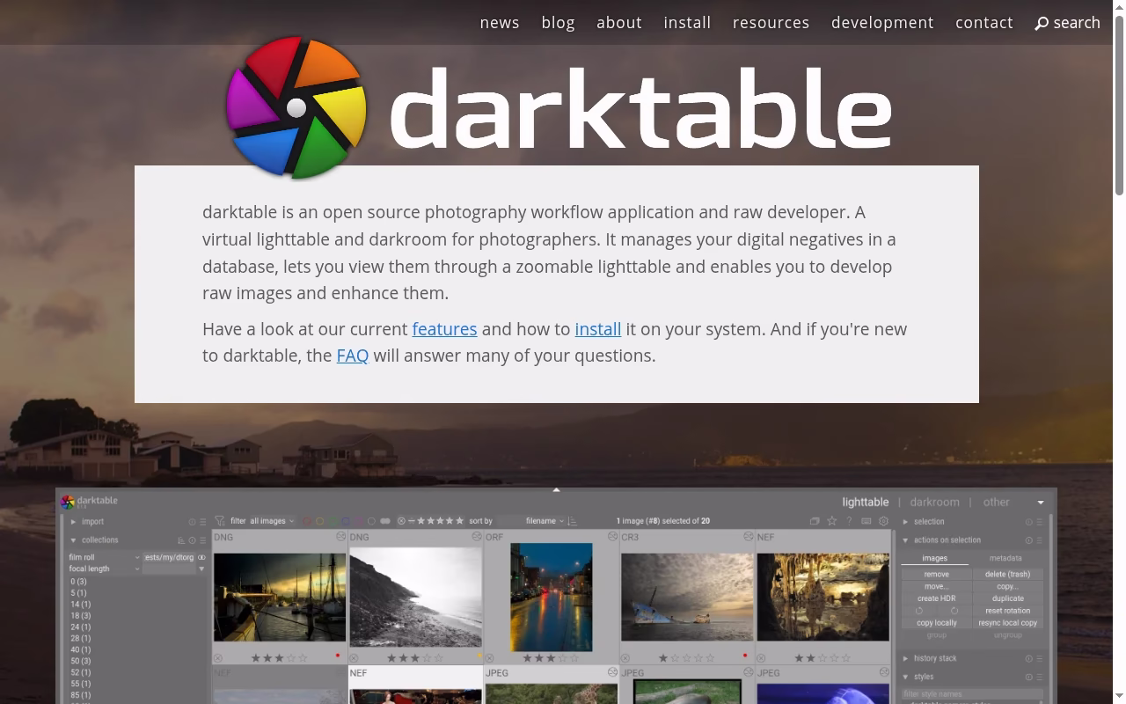Open the 'all images' filter dropdown
The width and height of the screenshot is (1126, 704).
pos(272,521)
